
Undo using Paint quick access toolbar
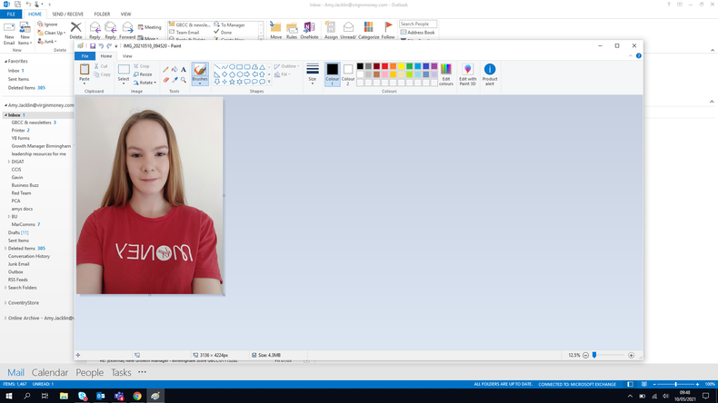[101, 45]
